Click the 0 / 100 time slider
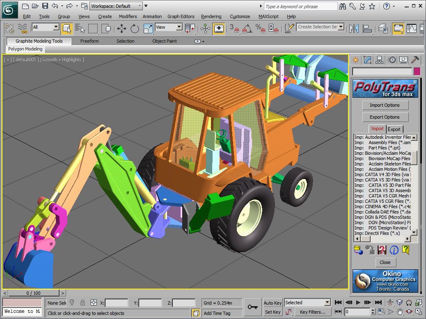 click(x=33, y=293)
